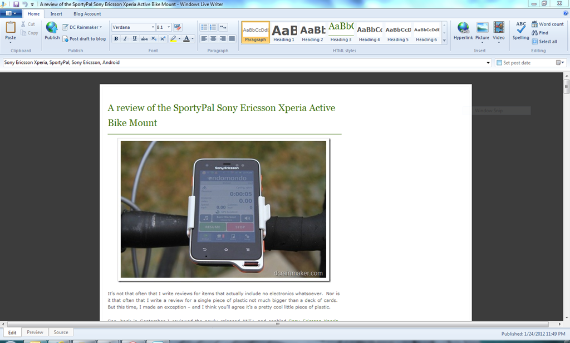Open the Source view tab
This screenshot has width=570, height=343.
61,332
